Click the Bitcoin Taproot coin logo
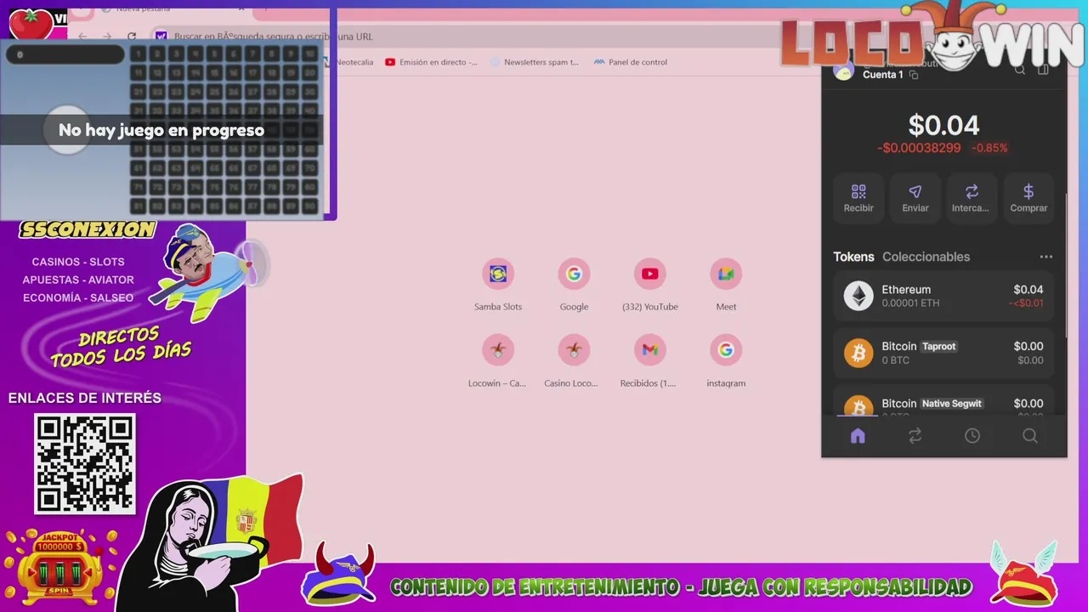The image size is (1088, 612). tap(858, 353)
